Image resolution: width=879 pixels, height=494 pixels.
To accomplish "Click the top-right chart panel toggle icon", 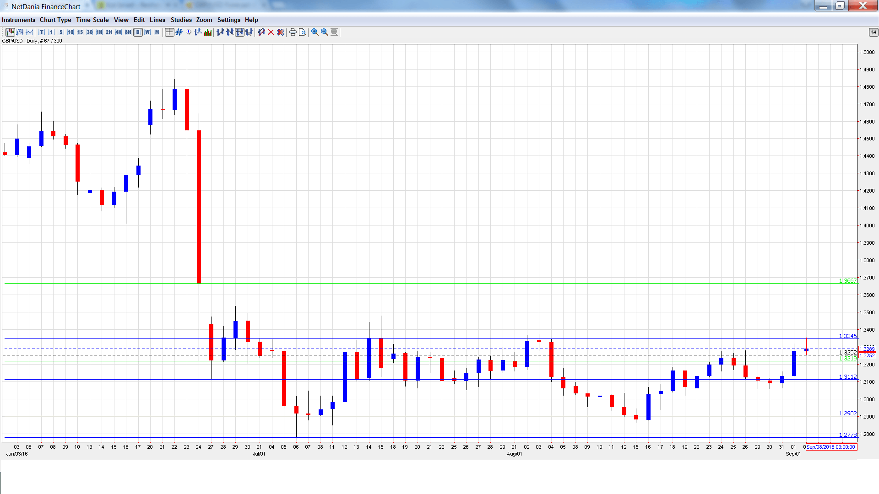I will pos(873,32).
